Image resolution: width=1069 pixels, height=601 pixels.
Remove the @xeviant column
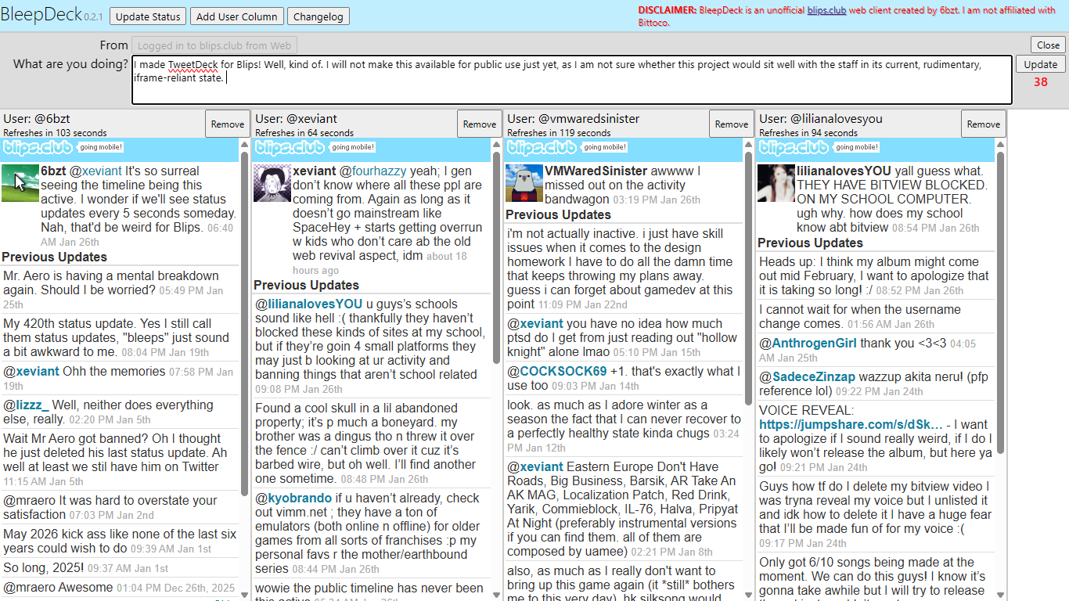pos(479,124)
